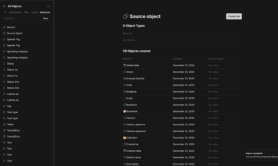The image size is (278, 166).
Task: Sort Object Types list by Name
Action: pyautogui.click(x=127, y=33)
